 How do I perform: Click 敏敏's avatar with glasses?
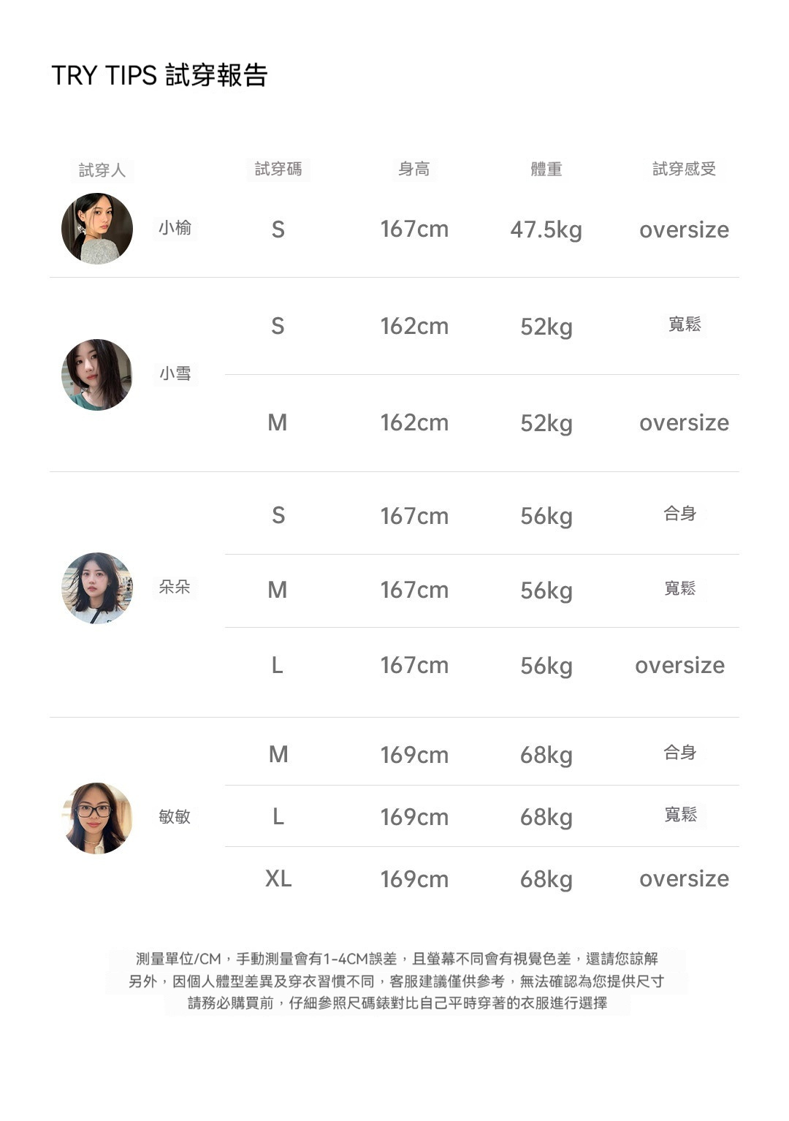[x=97, y=818]
